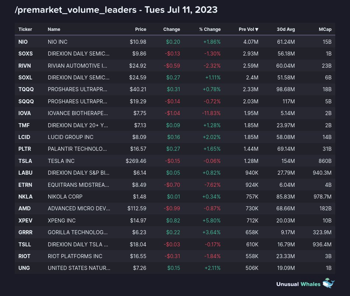Click the 2.93M pre-market volume
The image size is (350, 296).
[x=251, y=54]
